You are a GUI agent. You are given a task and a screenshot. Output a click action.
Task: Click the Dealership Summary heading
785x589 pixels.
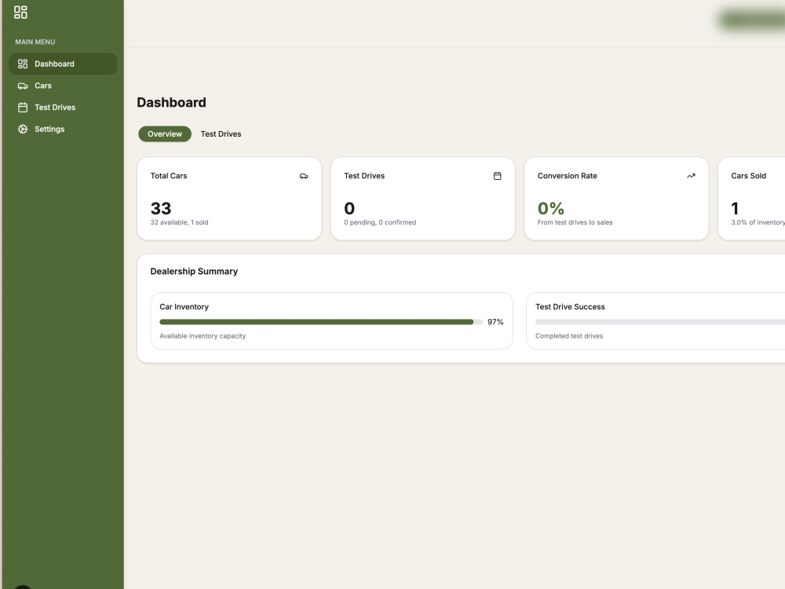point(194,272)
